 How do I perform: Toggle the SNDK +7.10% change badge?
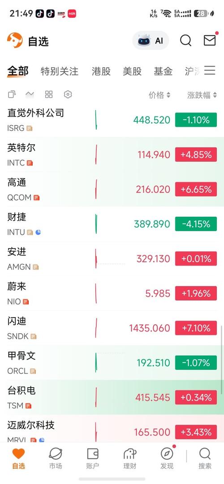(196, 328)
